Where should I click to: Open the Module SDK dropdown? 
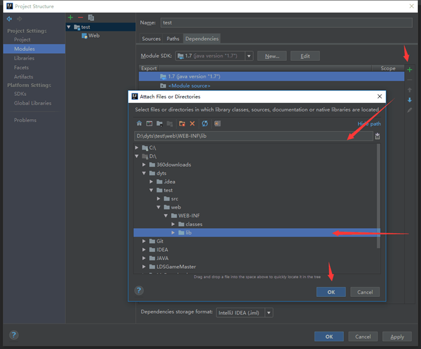tap(249, 56)
